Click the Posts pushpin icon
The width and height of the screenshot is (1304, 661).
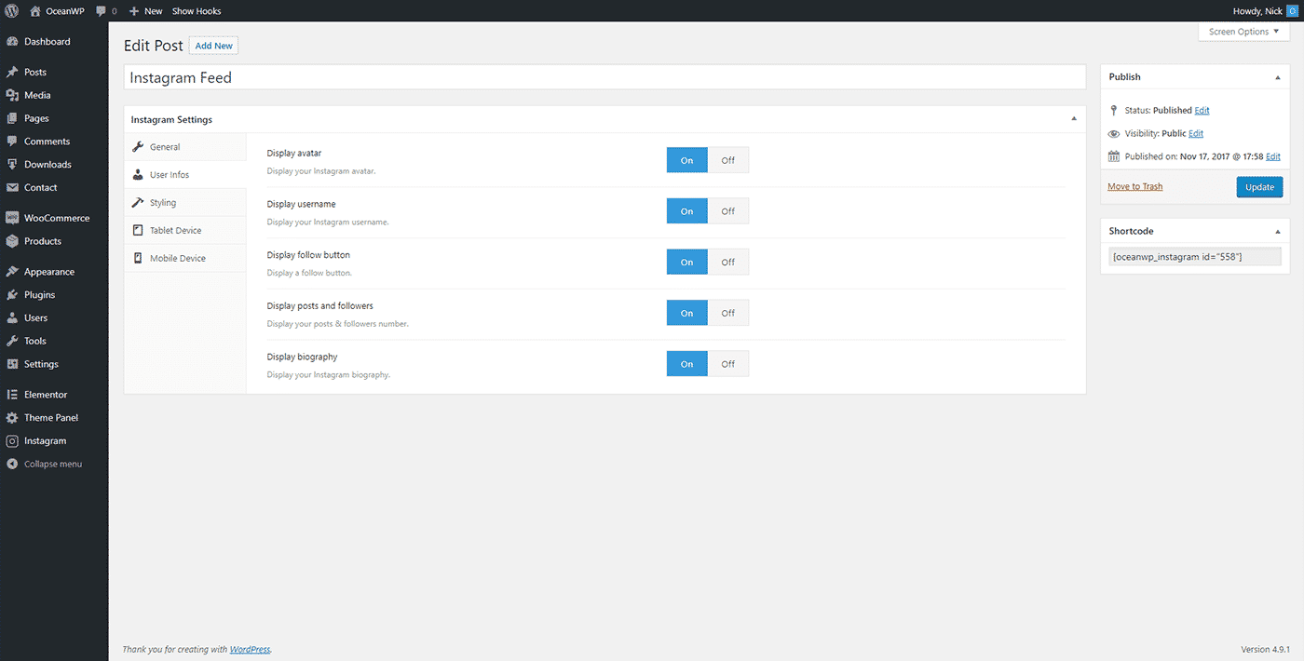(12, 72)
